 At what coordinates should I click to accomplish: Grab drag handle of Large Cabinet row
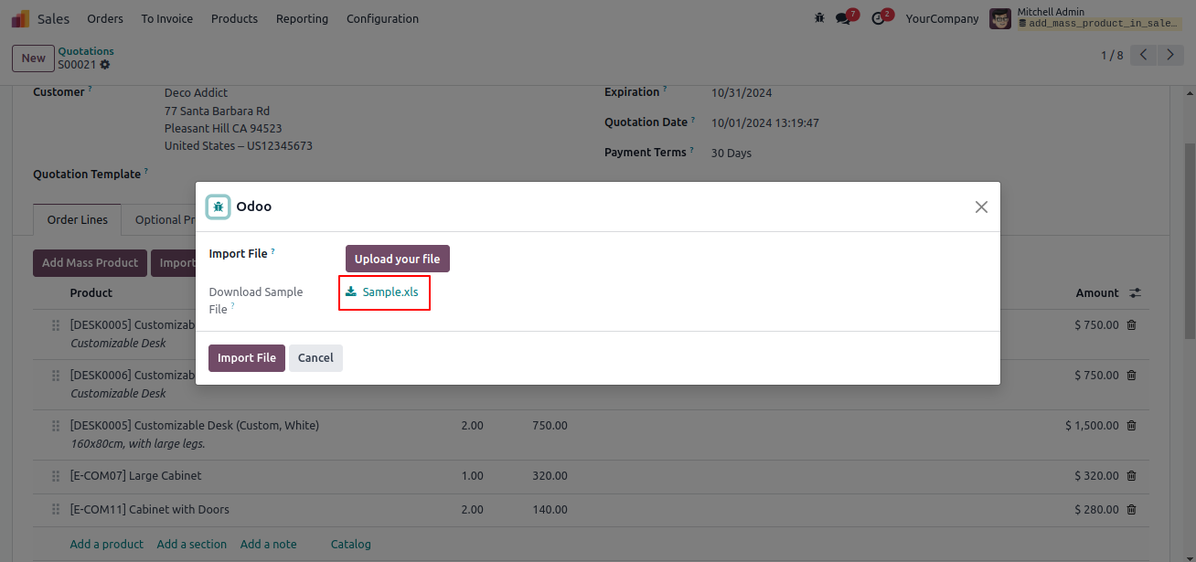point(54,475)
